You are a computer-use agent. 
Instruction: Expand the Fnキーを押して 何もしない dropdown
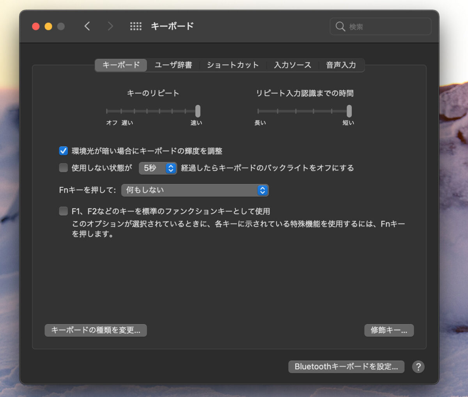[195, 190]
